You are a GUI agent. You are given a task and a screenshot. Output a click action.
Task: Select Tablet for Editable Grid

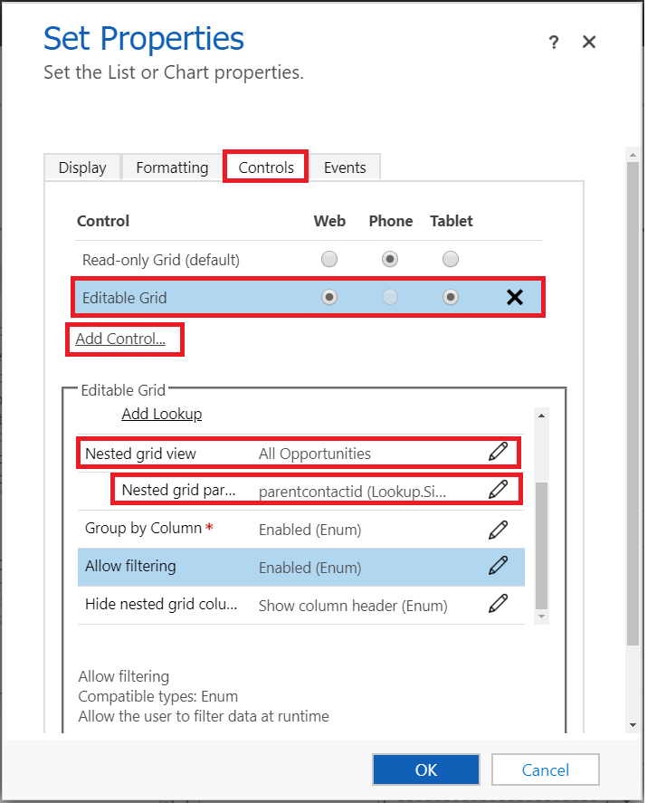point(451,297)
